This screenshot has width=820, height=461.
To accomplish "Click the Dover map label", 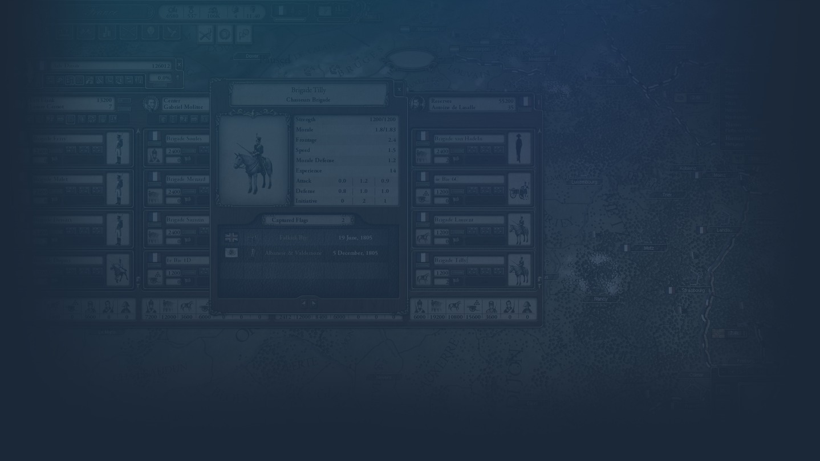I will (x=251, y=56).
